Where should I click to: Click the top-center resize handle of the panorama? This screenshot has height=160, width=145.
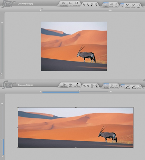76,107
